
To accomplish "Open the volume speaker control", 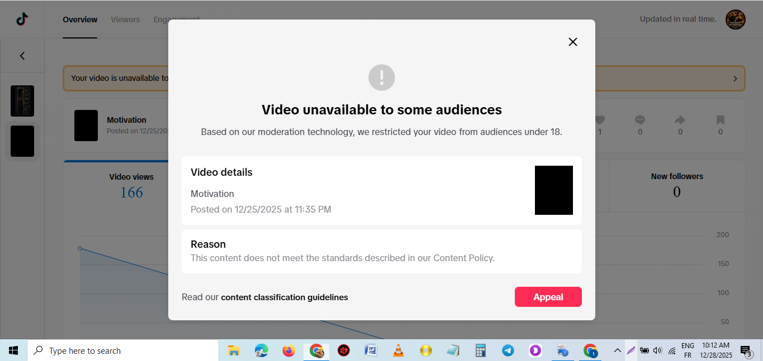I will [657, 350].
